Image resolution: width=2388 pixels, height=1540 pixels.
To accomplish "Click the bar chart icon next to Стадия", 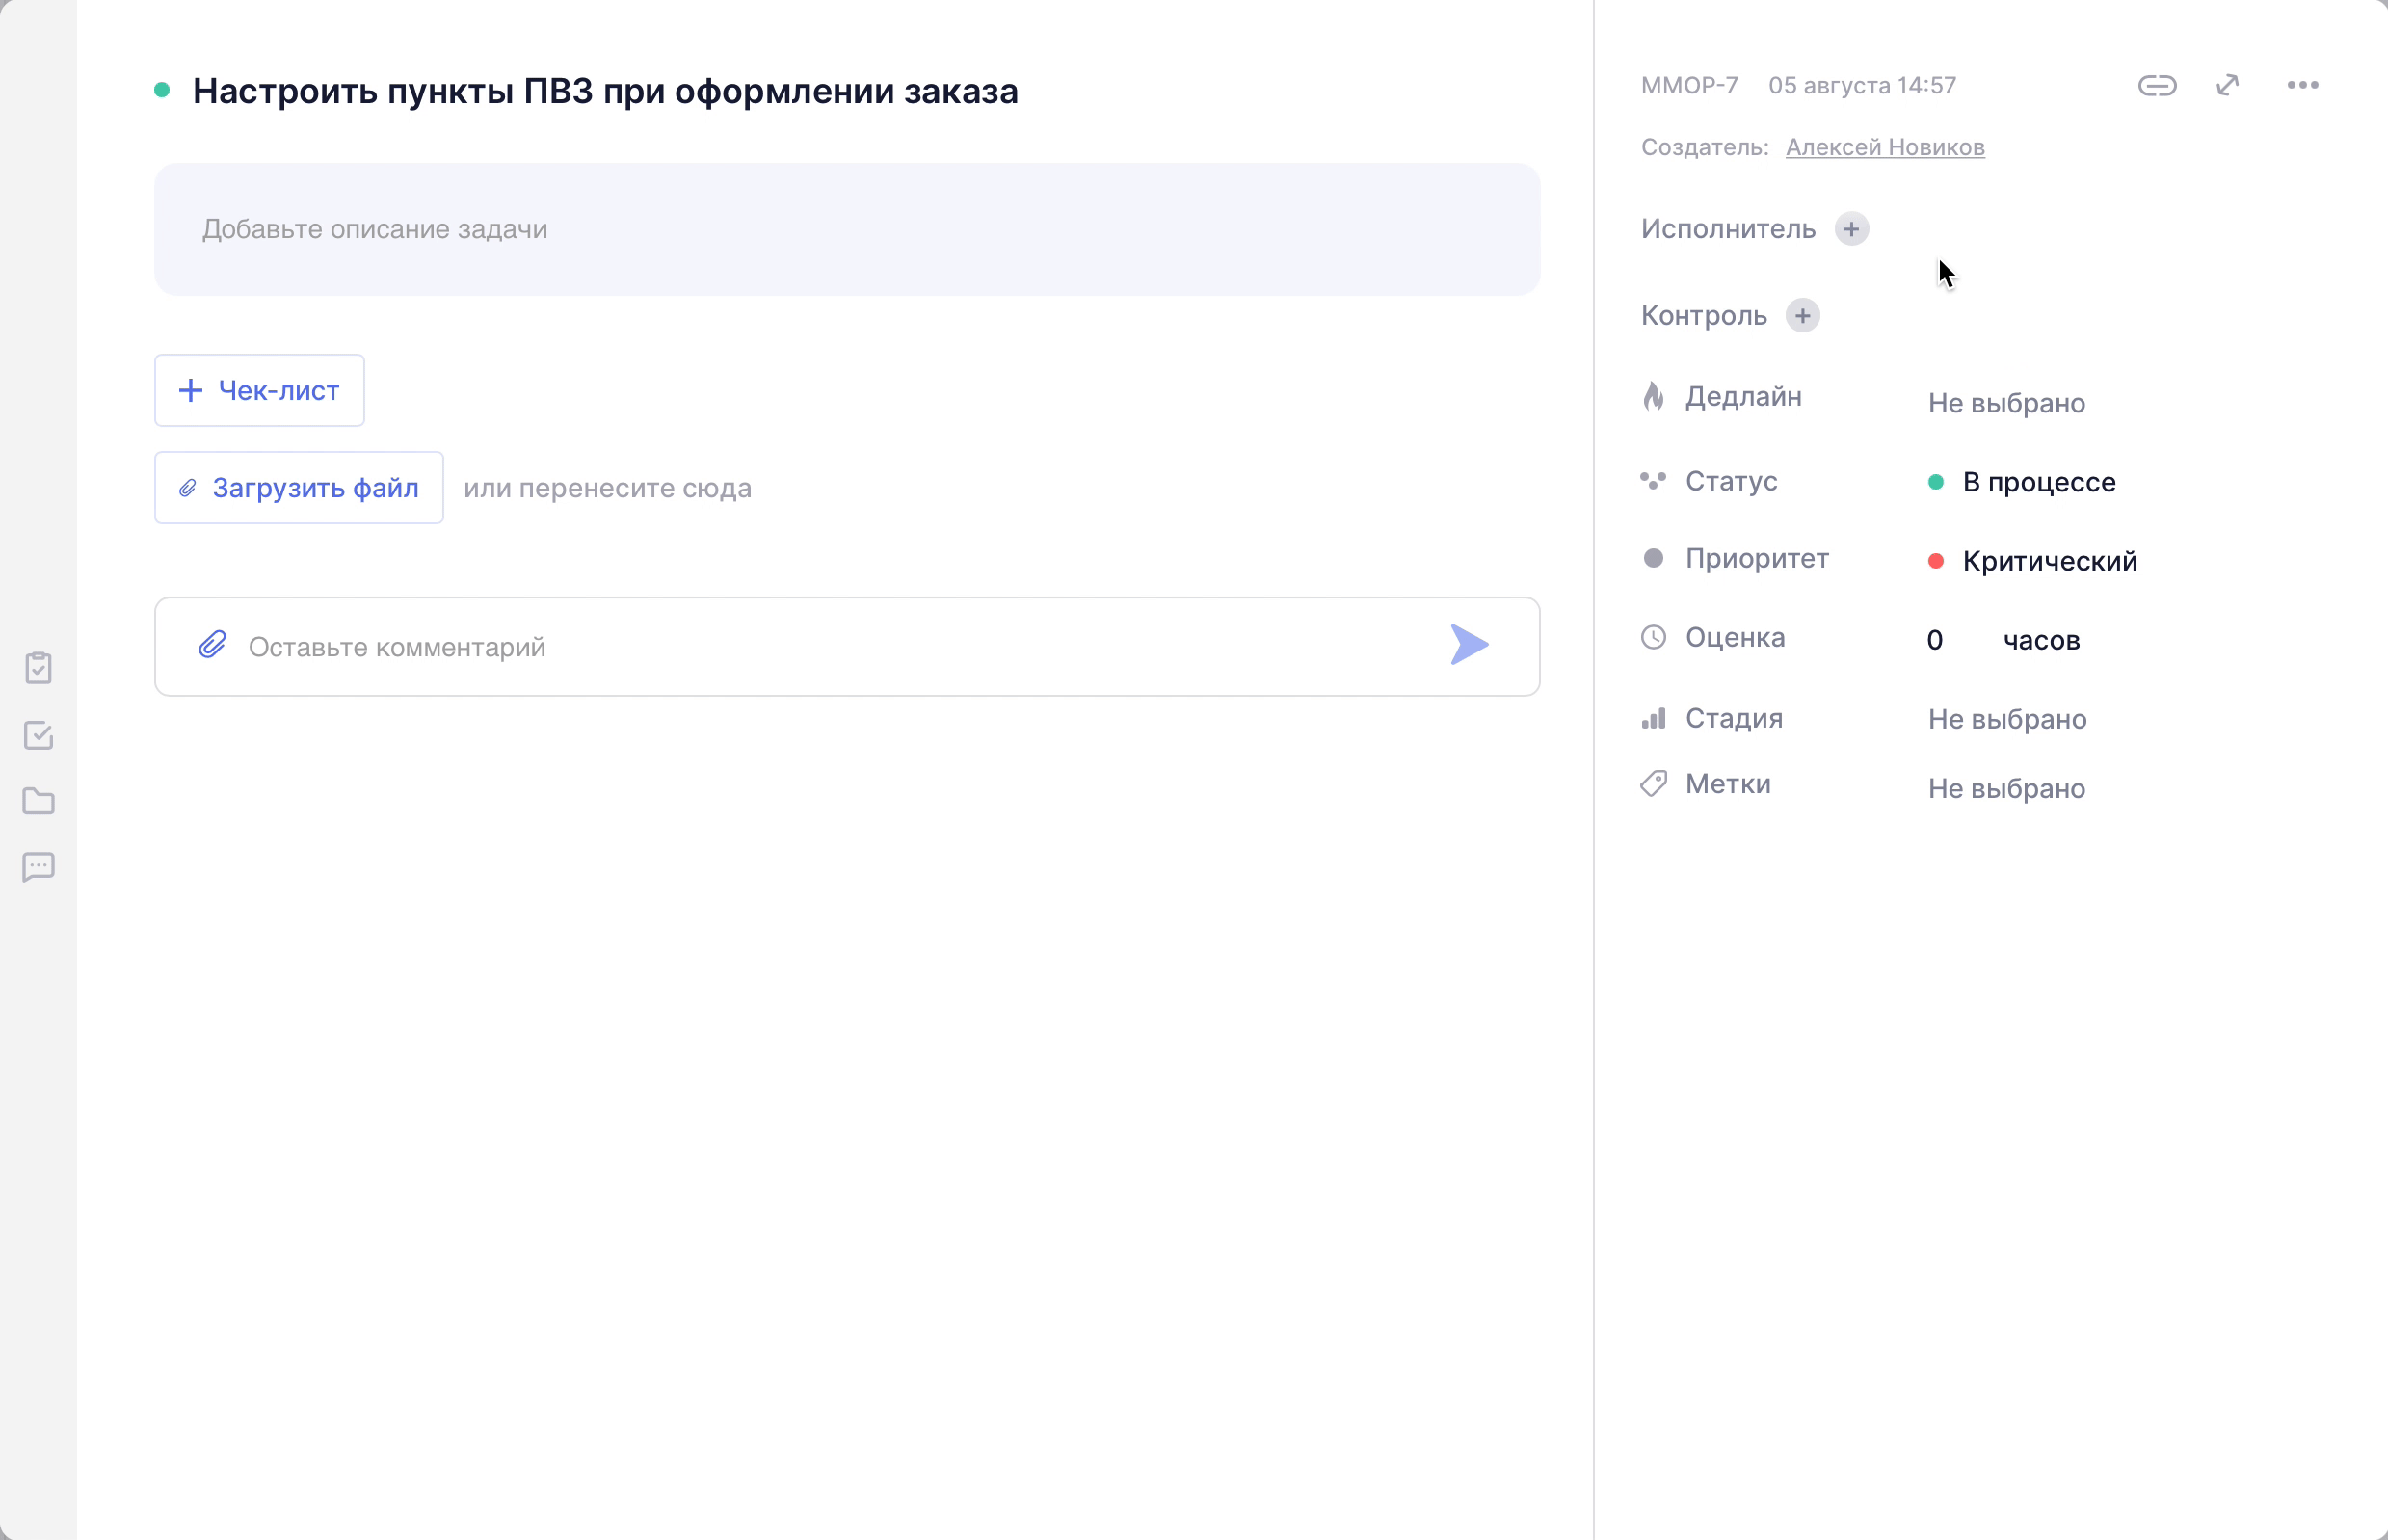I will click(x=1653, y=718).
